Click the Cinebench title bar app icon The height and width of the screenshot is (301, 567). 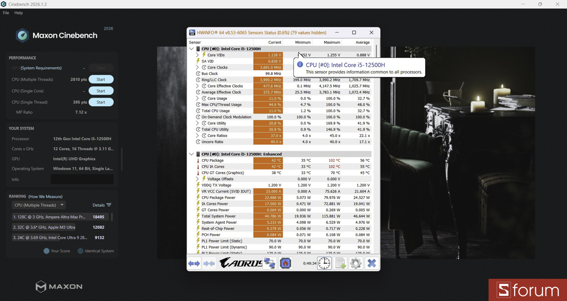(x=4, y=4)
